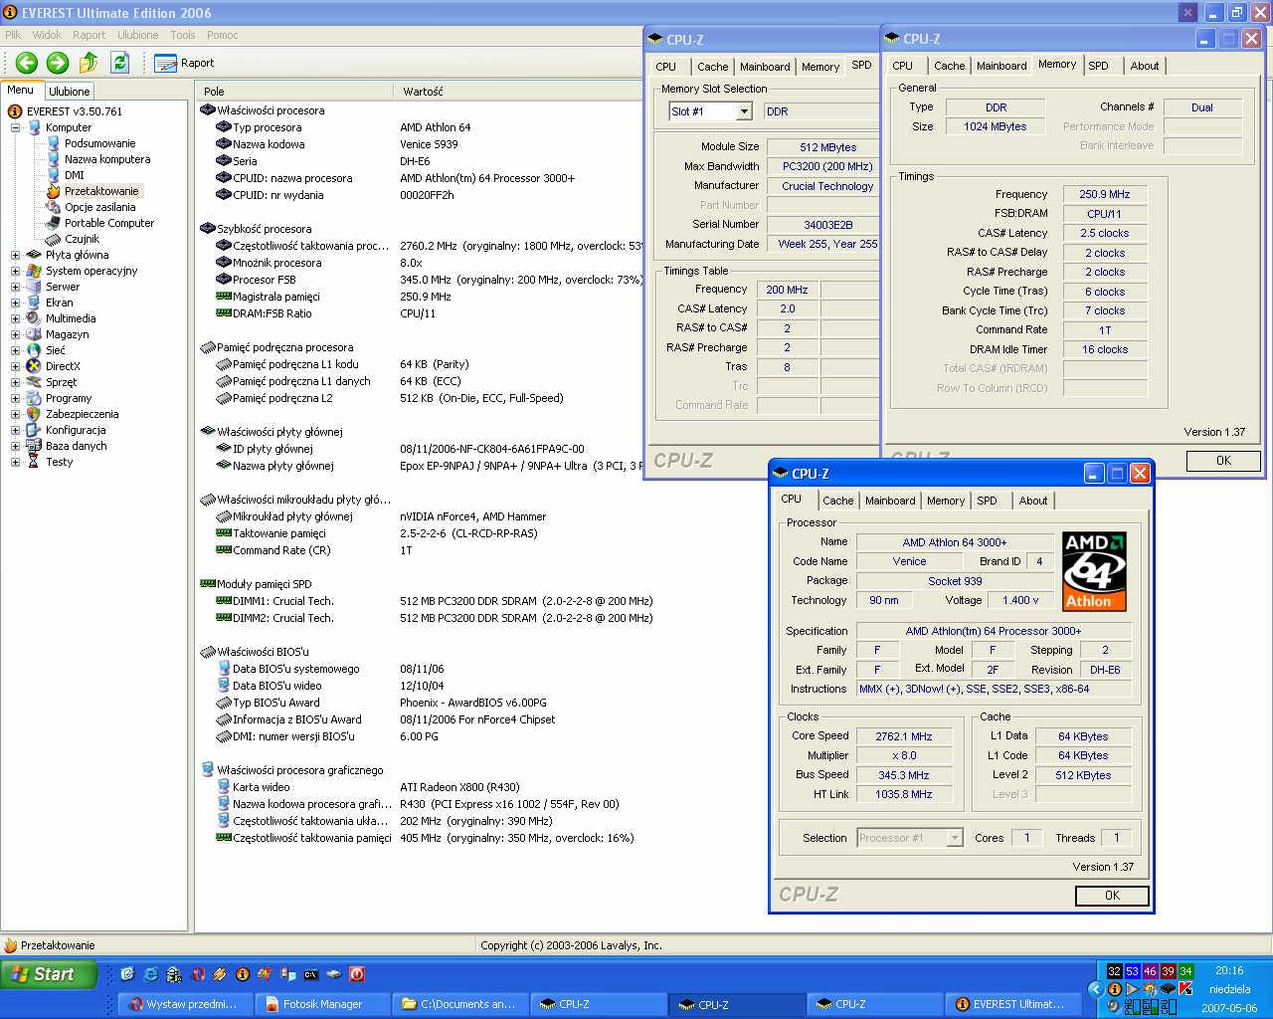Open the Ulubione menu in menu bar
Screen dimensions: 1273x1019
point(137,35)
